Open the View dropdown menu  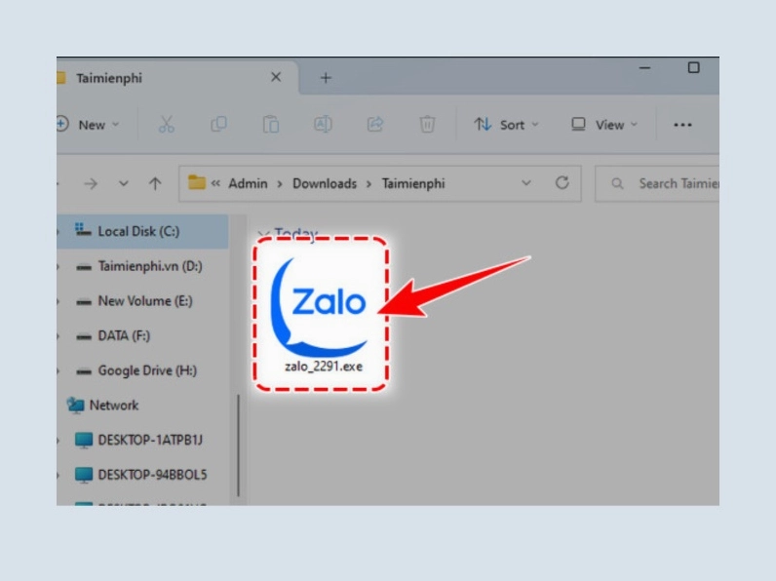(604, 125)
